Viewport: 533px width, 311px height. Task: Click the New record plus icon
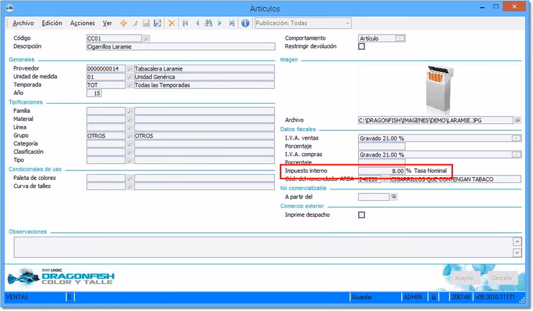(123, 23)
